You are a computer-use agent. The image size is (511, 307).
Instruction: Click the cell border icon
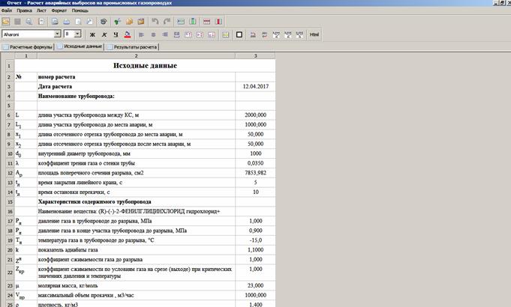point(239,34)
